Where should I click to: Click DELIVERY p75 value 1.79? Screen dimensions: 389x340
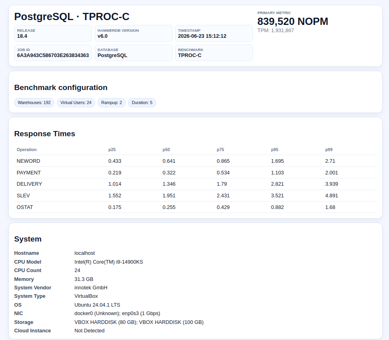(222, 184)
